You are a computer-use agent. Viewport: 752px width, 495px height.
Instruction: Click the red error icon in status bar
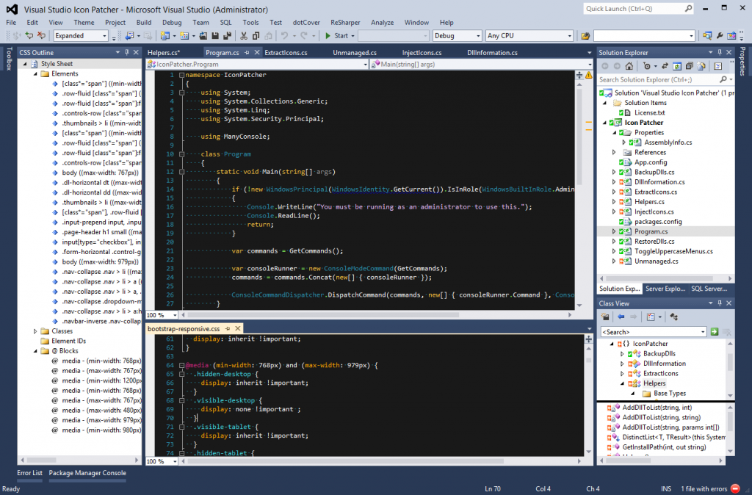pos(735,488)
